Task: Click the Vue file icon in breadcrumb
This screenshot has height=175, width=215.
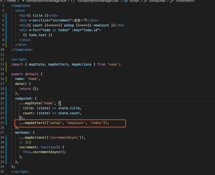Action: (x=23, y=1)
